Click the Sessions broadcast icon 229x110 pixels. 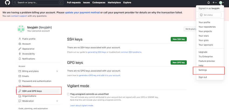[x=20, y=86]
